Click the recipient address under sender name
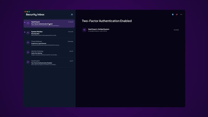The height and width of the screenshot is (117, 208). click(97, 31)
